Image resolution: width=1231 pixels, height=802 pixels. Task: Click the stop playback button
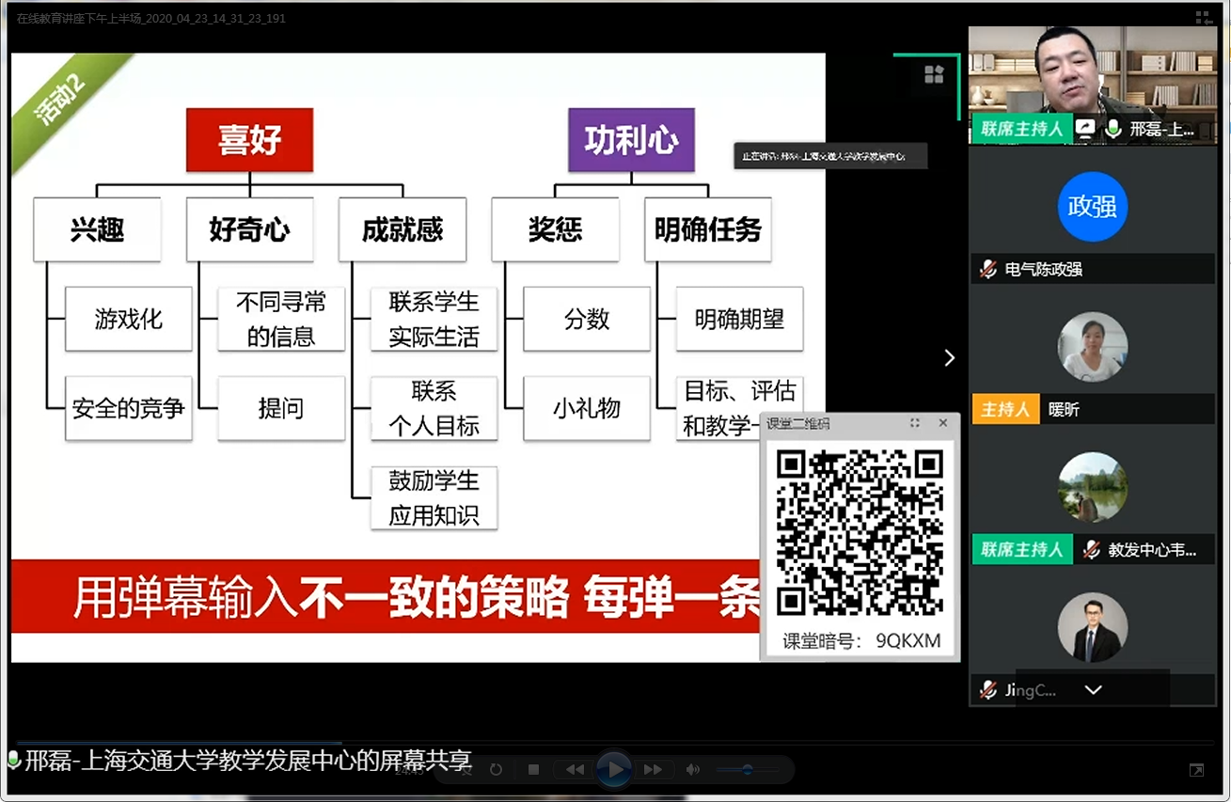533,769
